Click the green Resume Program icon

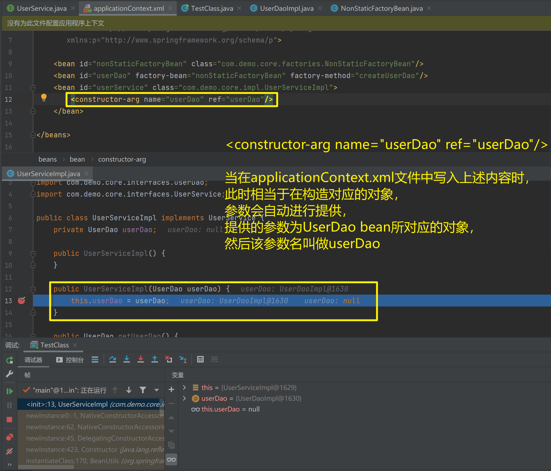9,391
